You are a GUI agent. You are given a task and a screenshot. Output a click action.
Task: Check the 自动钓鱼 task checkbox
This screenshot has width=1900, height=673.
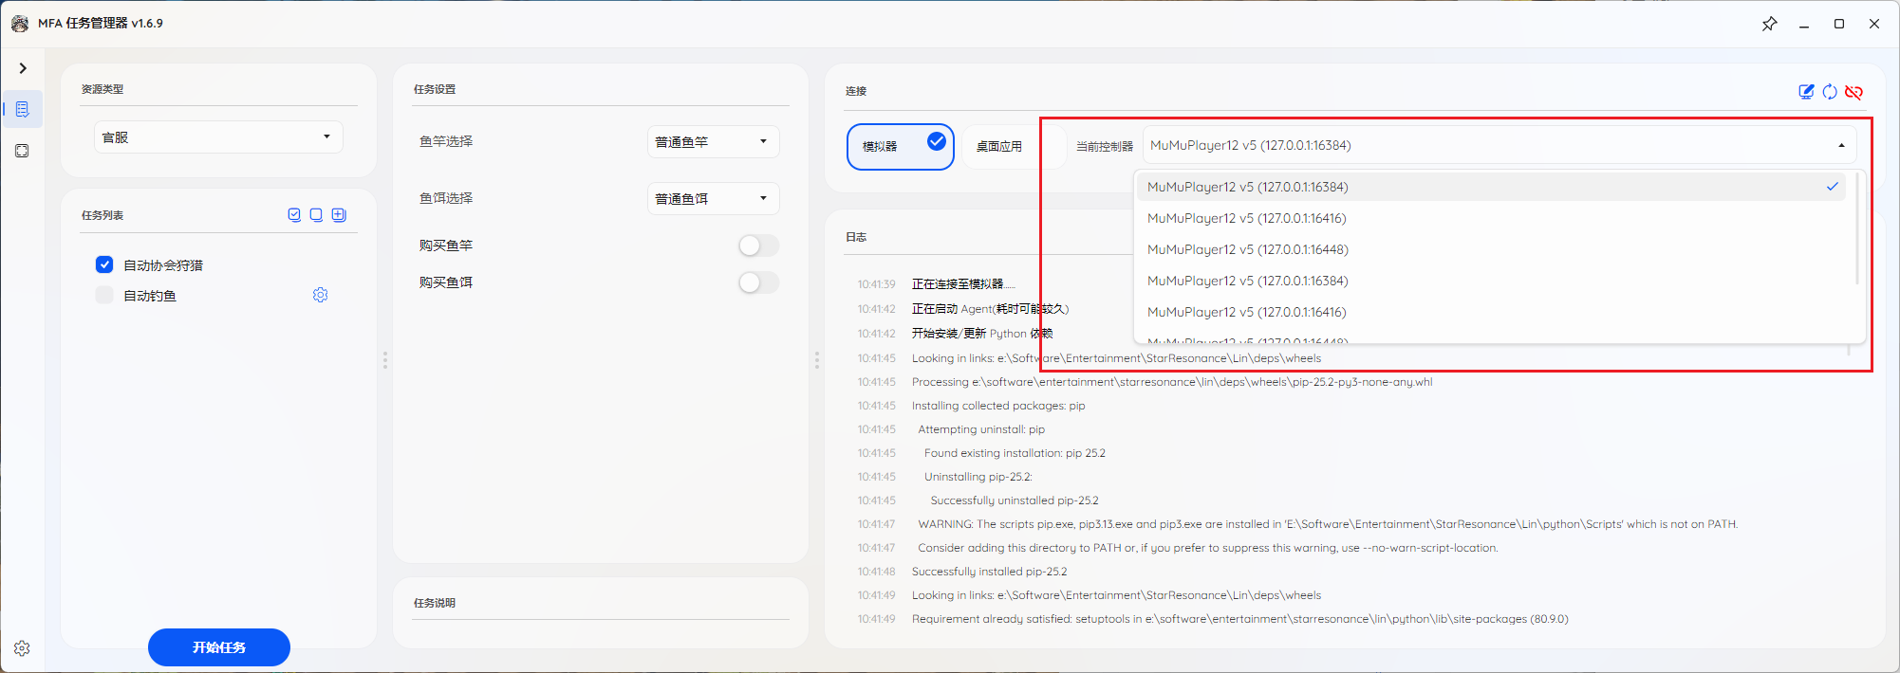(x=104, y=296)
